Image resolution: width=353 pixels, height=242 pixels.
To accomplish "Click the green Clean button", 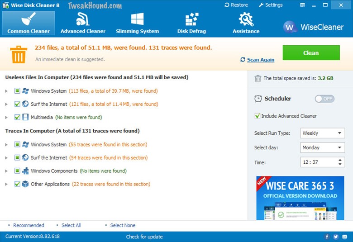I will [x=311, y=52].
